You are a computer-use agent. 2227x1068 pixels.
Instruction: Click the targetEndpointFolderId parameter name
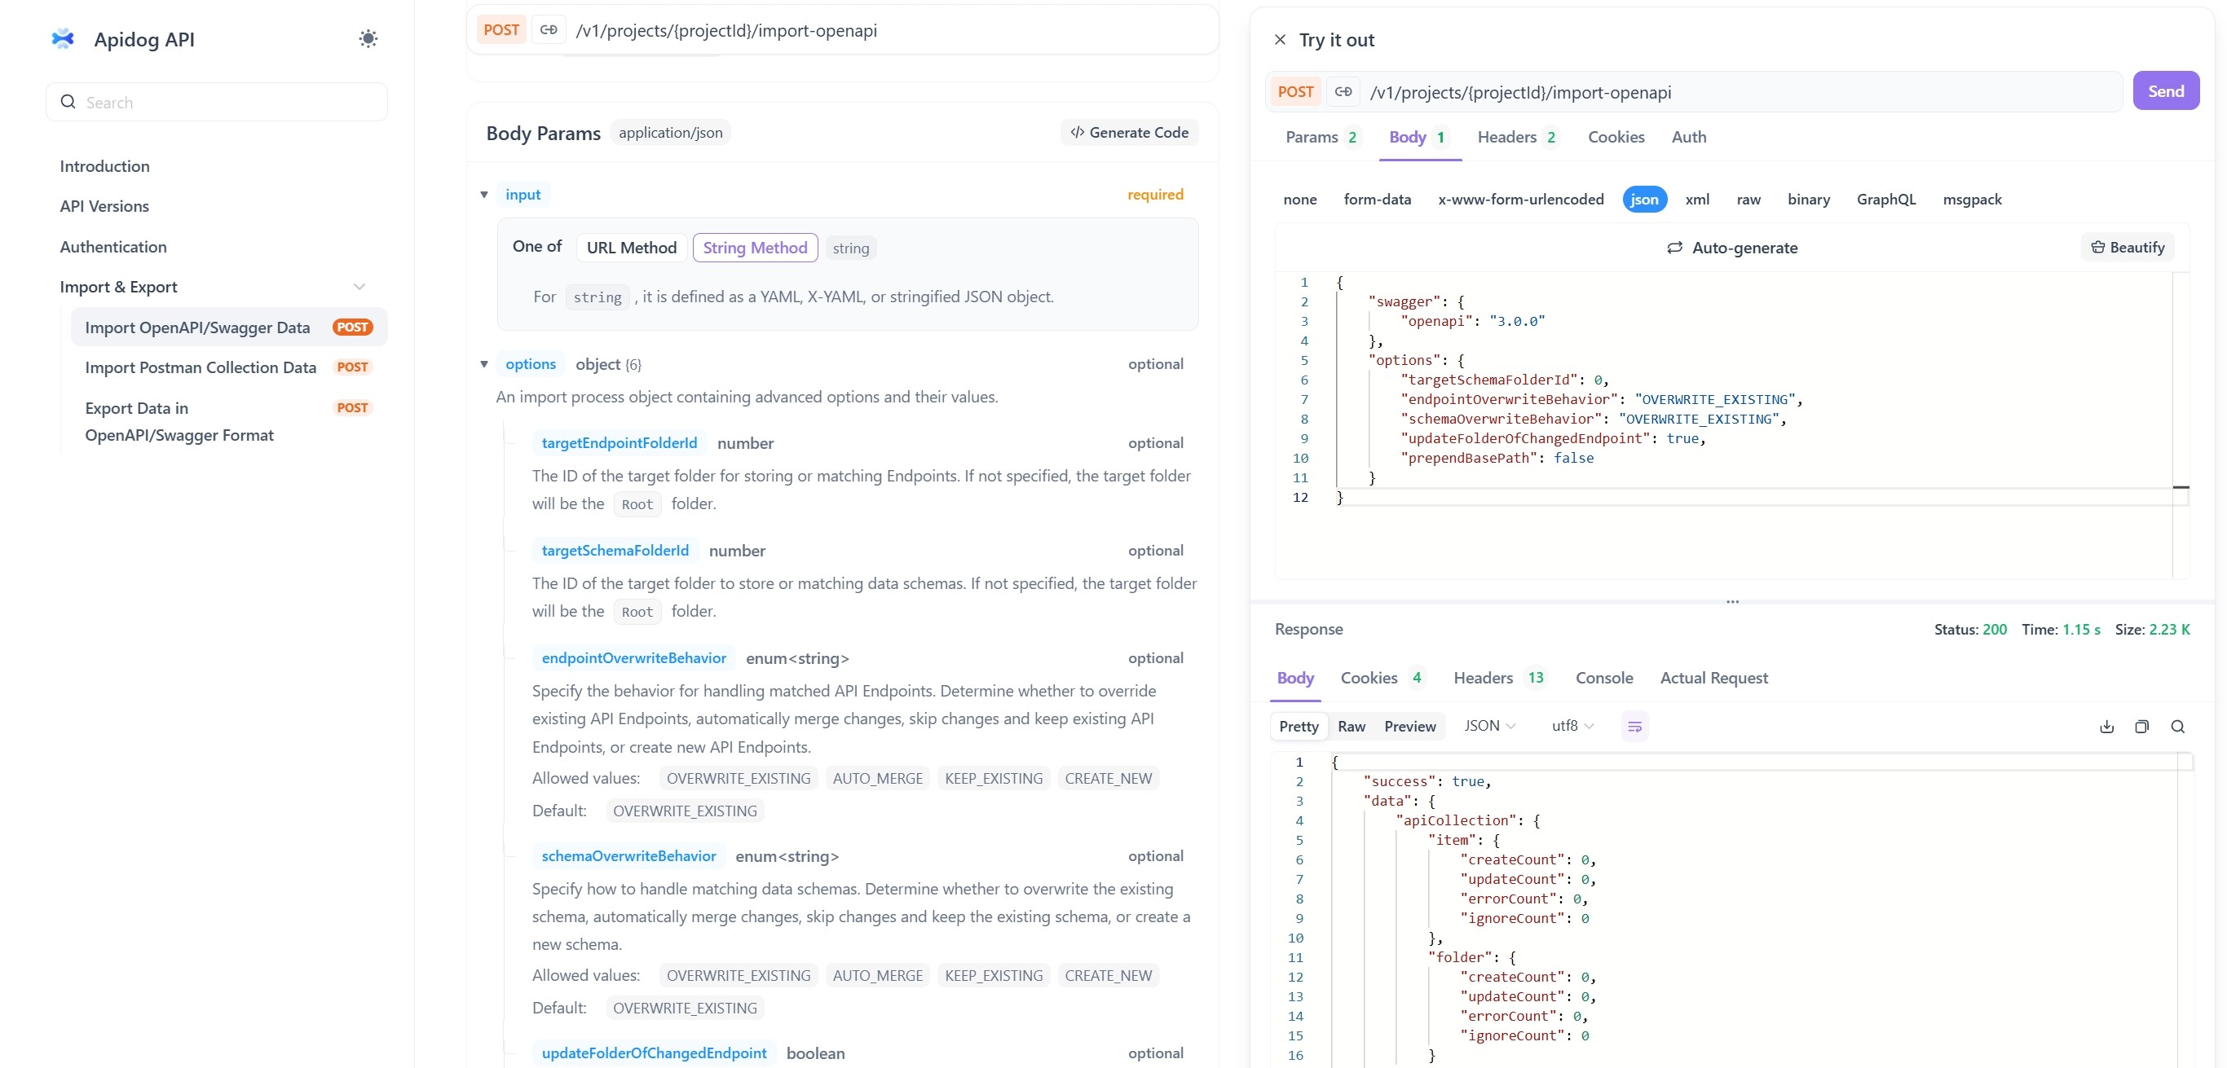619,443
